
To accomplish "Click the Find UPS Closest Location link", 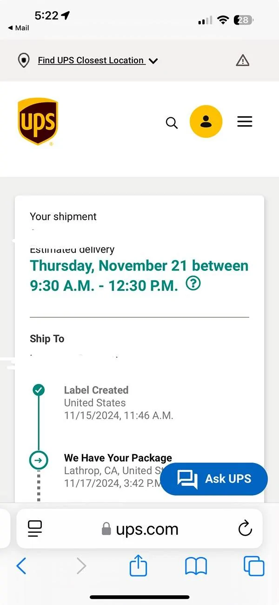I will click(x=91, y=60).
